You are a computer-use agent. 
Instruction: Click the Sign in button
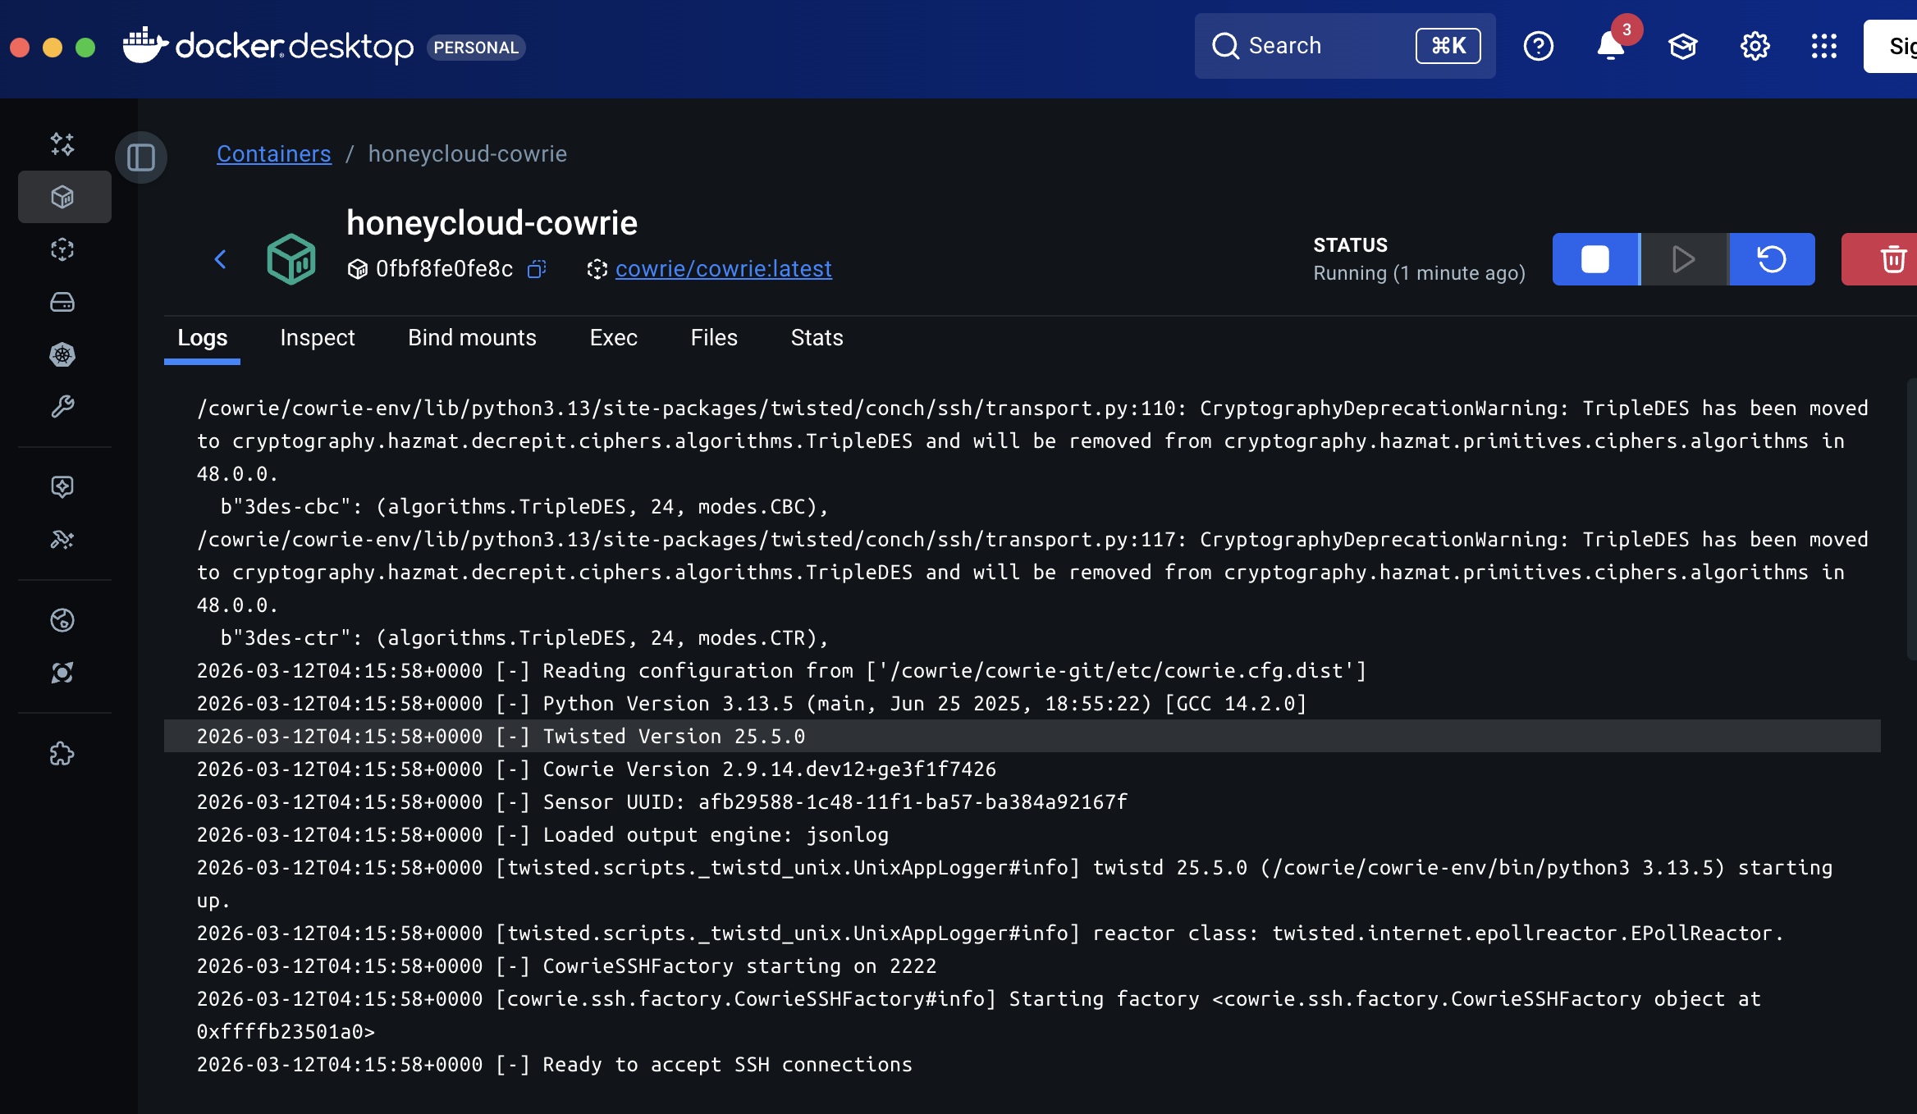click(1891, 46)
